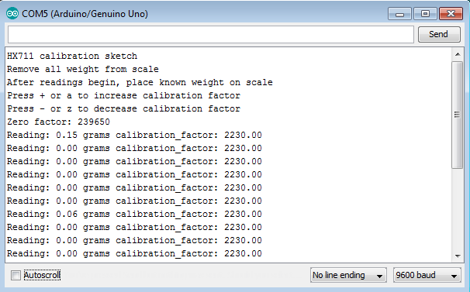Open the 9600 baud rate dropdown
470x292 pixels.
[x=427, y=275]
